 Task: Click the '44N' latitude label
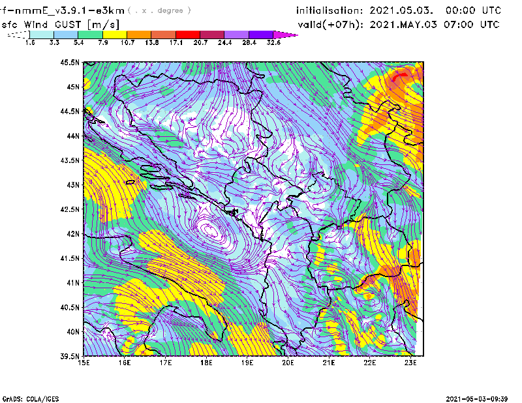[x=73, y=136]
